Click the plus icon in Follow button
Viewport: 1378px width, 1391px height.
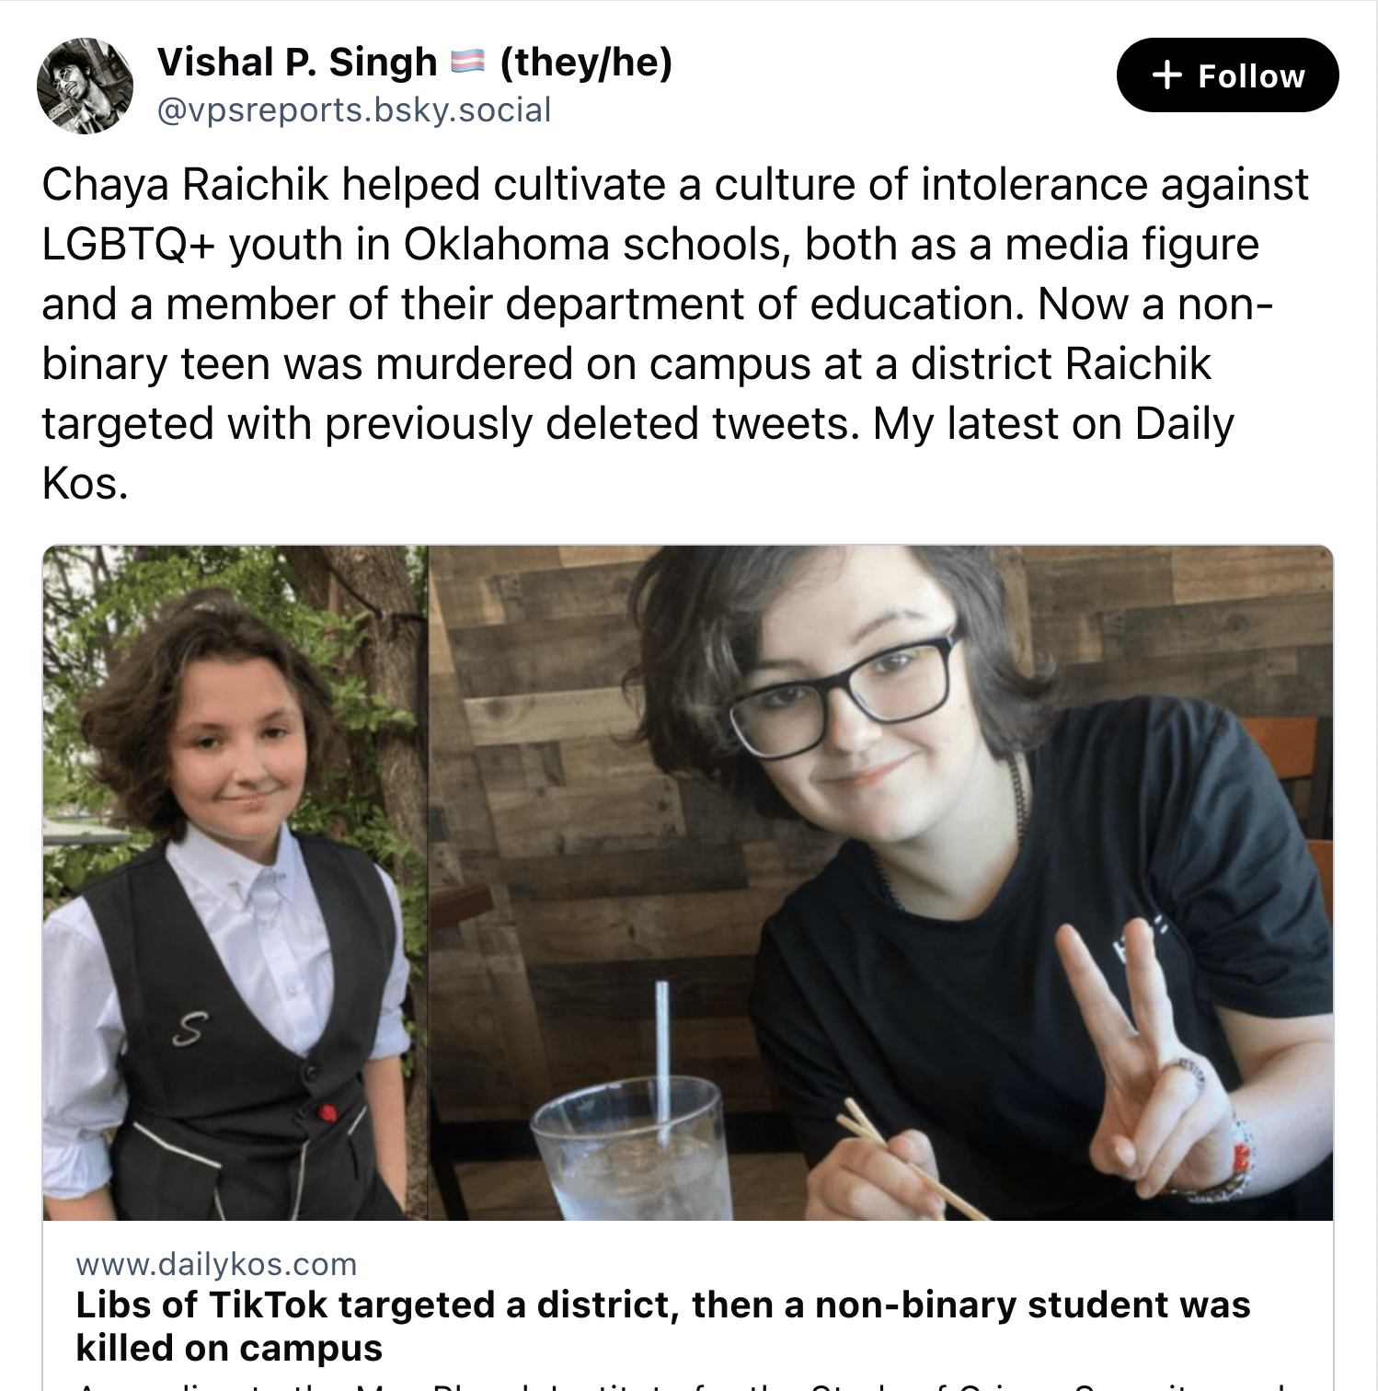pyautogui.click(x=1166, y=75)
